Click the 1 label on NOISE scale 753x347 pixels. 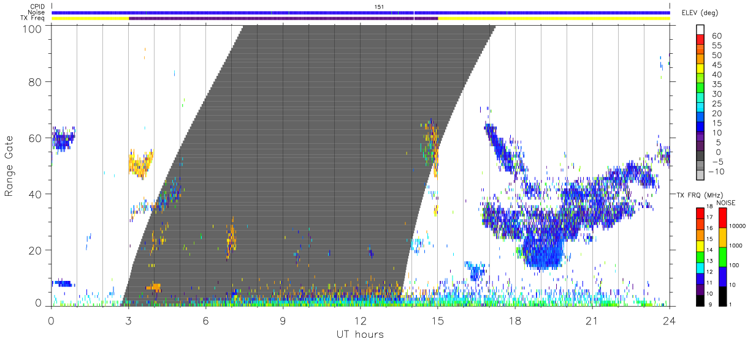[x=732, y=304]
